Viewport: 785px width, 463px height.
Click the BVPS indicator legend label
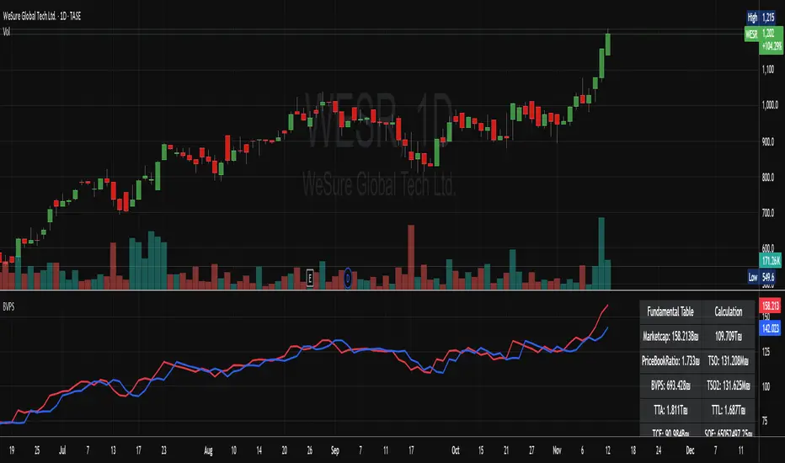pyautogui.click(x=8, y=306)
